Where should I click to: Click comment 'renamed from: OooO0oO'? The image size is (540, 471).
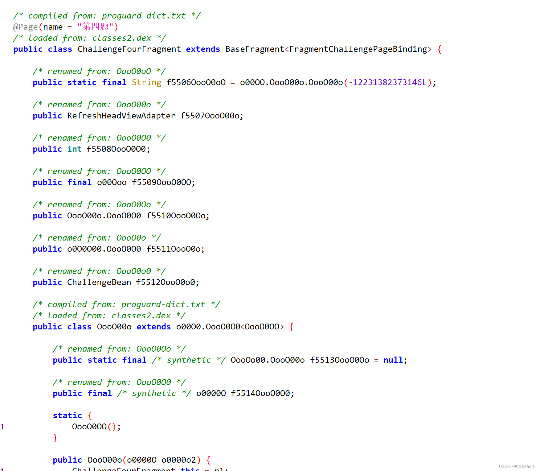pos(99,72)
